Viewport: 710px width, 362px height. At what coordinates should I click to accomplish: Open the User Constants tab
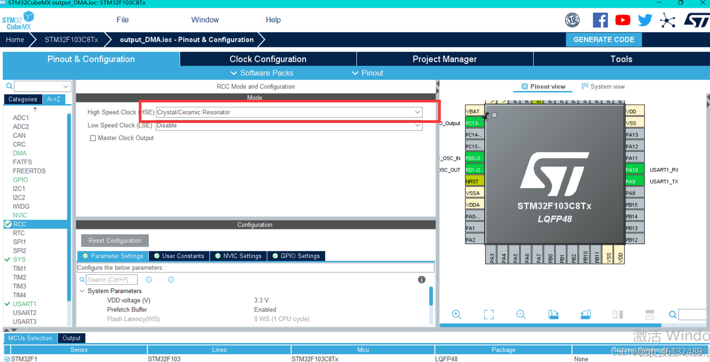coord(179,256)
